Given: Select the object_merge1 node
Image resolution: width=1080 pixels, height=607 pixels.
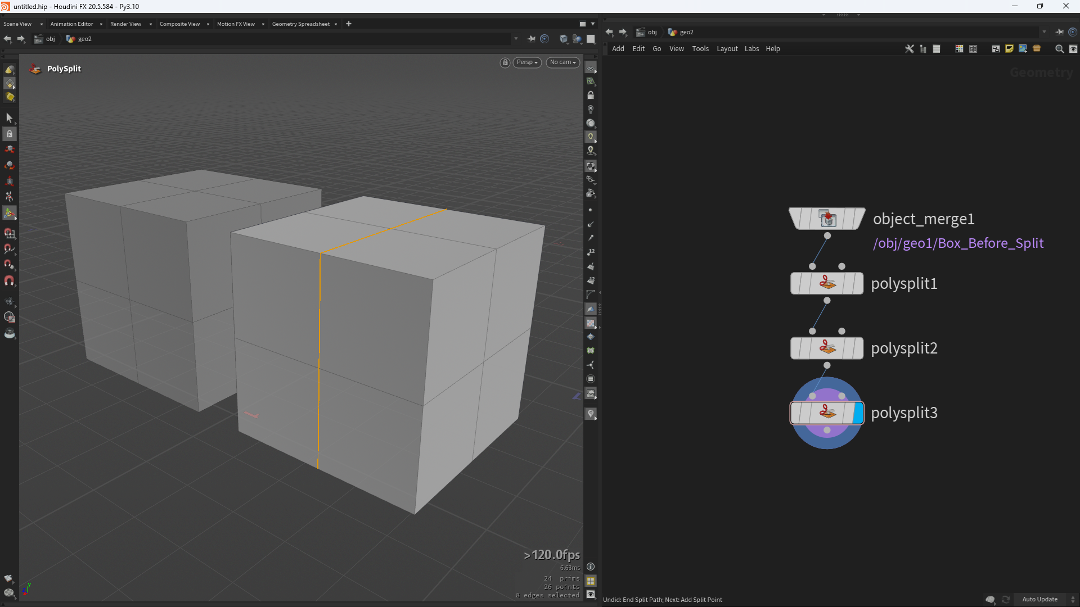Looking at the screenshot, I should [x=827, y=219].
